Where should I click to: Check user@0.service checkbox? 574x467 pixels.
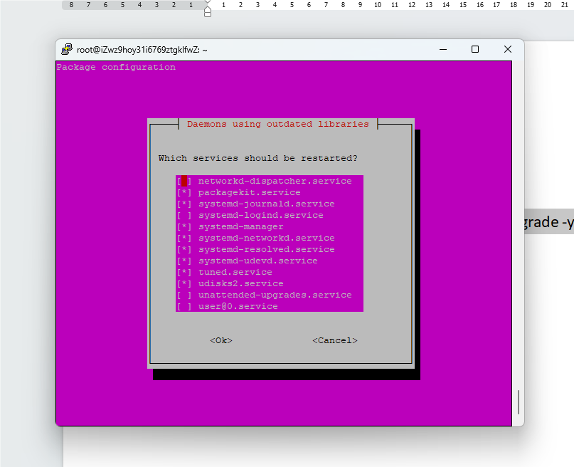point(184,306)
